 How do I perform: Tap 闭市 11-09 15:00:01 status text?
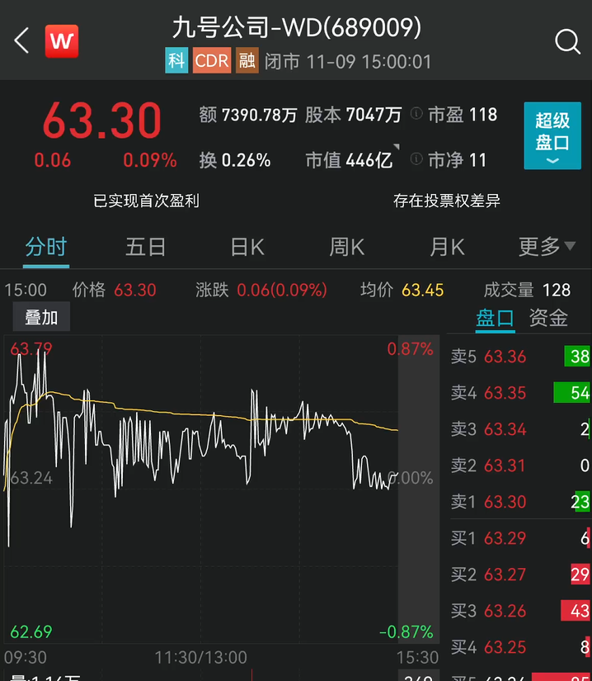[x=348, y=62]
